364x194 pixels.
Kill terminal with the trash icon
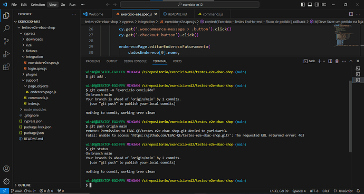(x=337, y=61)
